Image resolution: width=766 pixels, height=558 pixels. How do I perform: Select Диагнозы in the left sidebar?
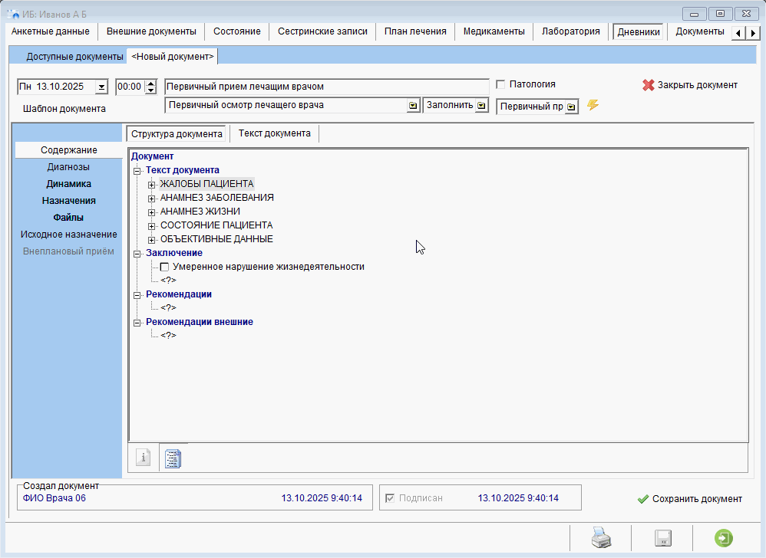pos(68,167)
